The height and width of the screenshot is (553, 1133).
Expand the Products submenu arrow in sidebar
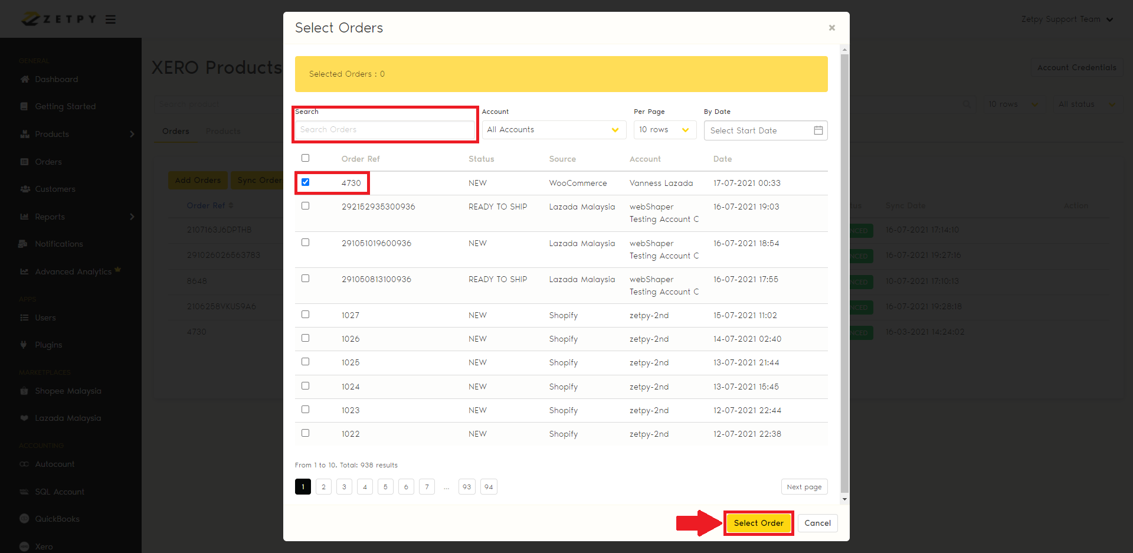pyautogui.click(x=132, y=134)
